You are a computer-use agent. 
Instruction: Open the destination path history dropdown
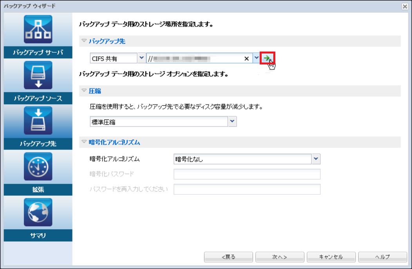click(256, 58)
